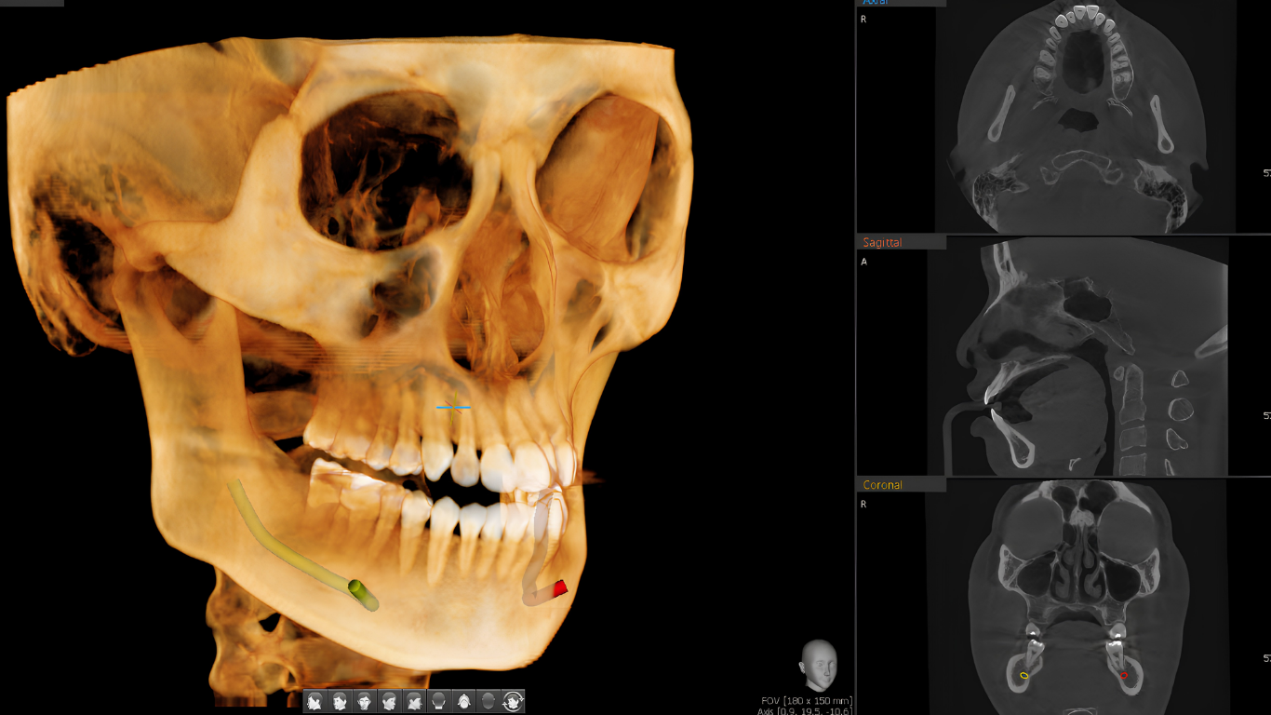Click the sagittal CT slice image
1271x715 pixels.
[1077, 356]
